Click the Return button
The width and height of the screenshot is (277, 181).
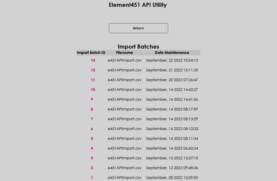coord(138,28)
